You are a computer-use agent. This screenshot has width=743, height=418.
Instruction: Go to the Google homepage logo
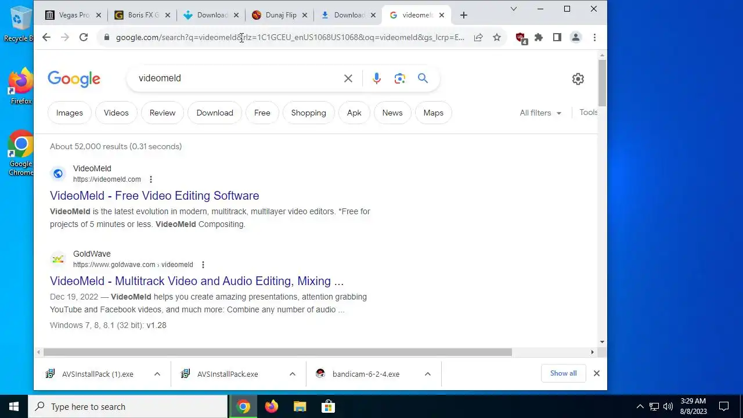pos(74,79)
